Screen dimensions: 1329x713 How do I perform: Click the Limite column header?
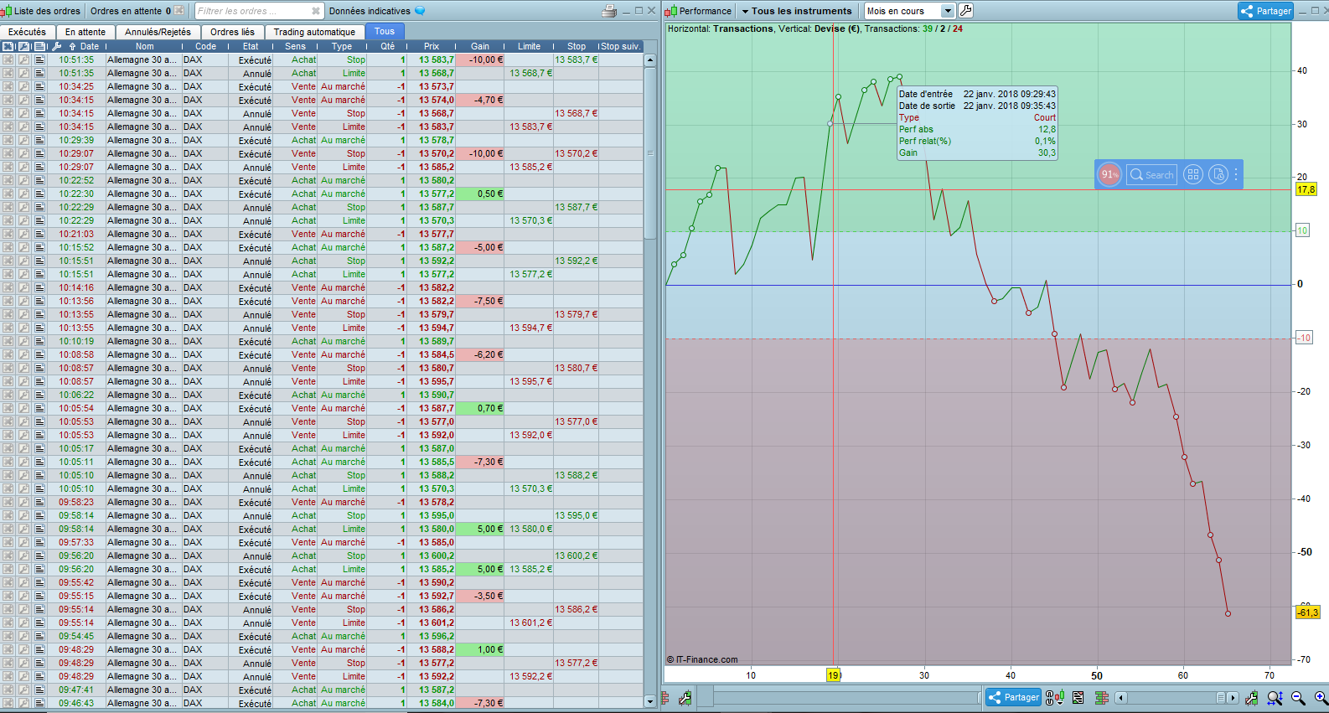click(529, 46)
